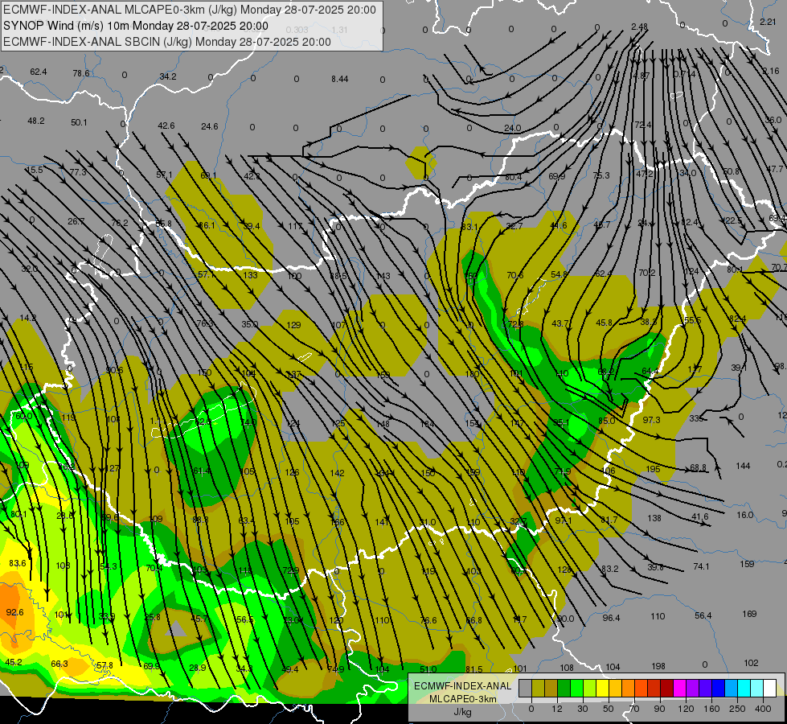Select the SYNOP Wind 10m title line
Image resolution: width=787 pixels, height=724 pixels.
pyautogui.click(x=136, y=26)
